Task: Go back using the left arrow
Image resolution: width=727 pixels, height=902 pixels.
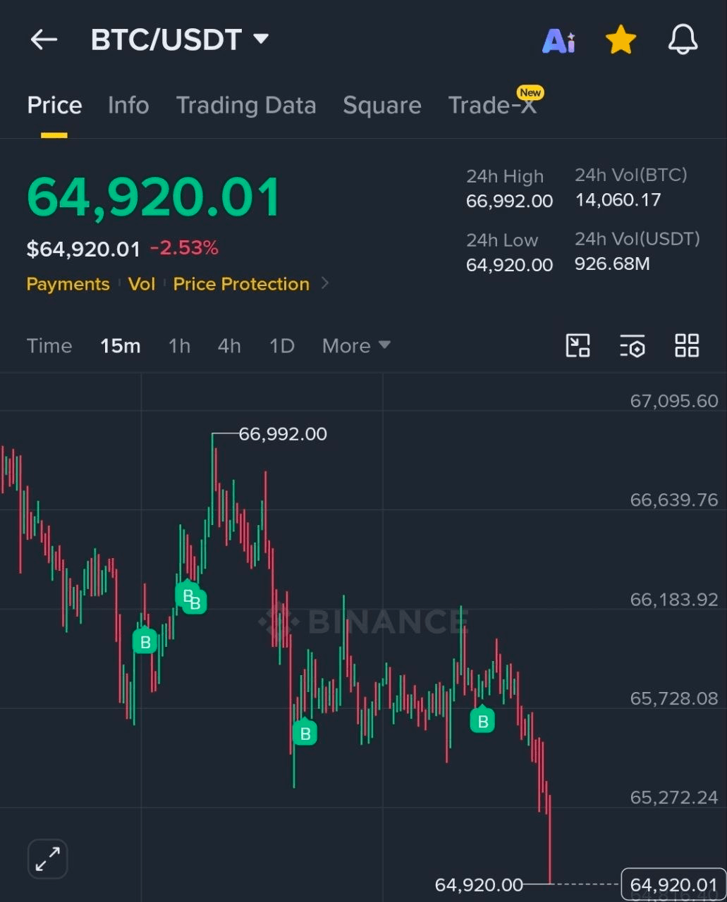Action: tap(44, 39)
